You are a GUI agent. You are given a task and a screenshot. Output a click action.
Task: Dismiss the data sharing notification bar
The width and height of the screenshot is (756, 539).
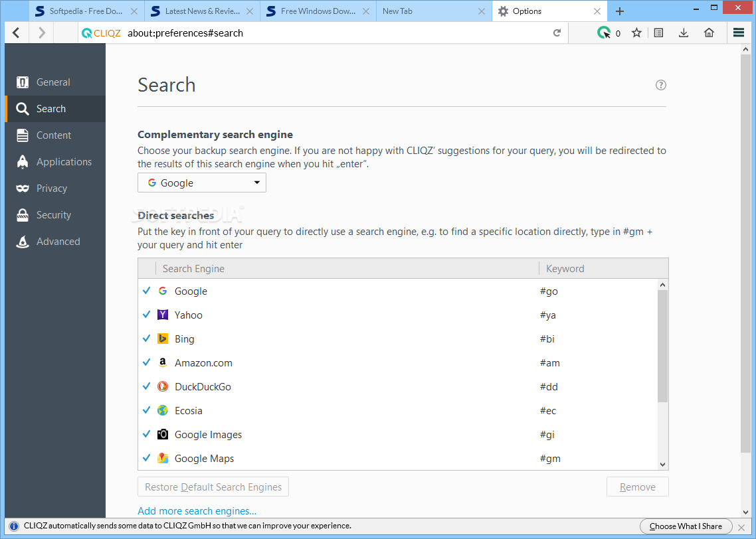[x=742, y=527]
